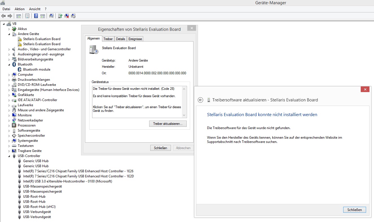The width and height of the screenshot is (374, 222).
Task: Select the first USB-Massenspeichergerät entry
Action: point(42,186)
